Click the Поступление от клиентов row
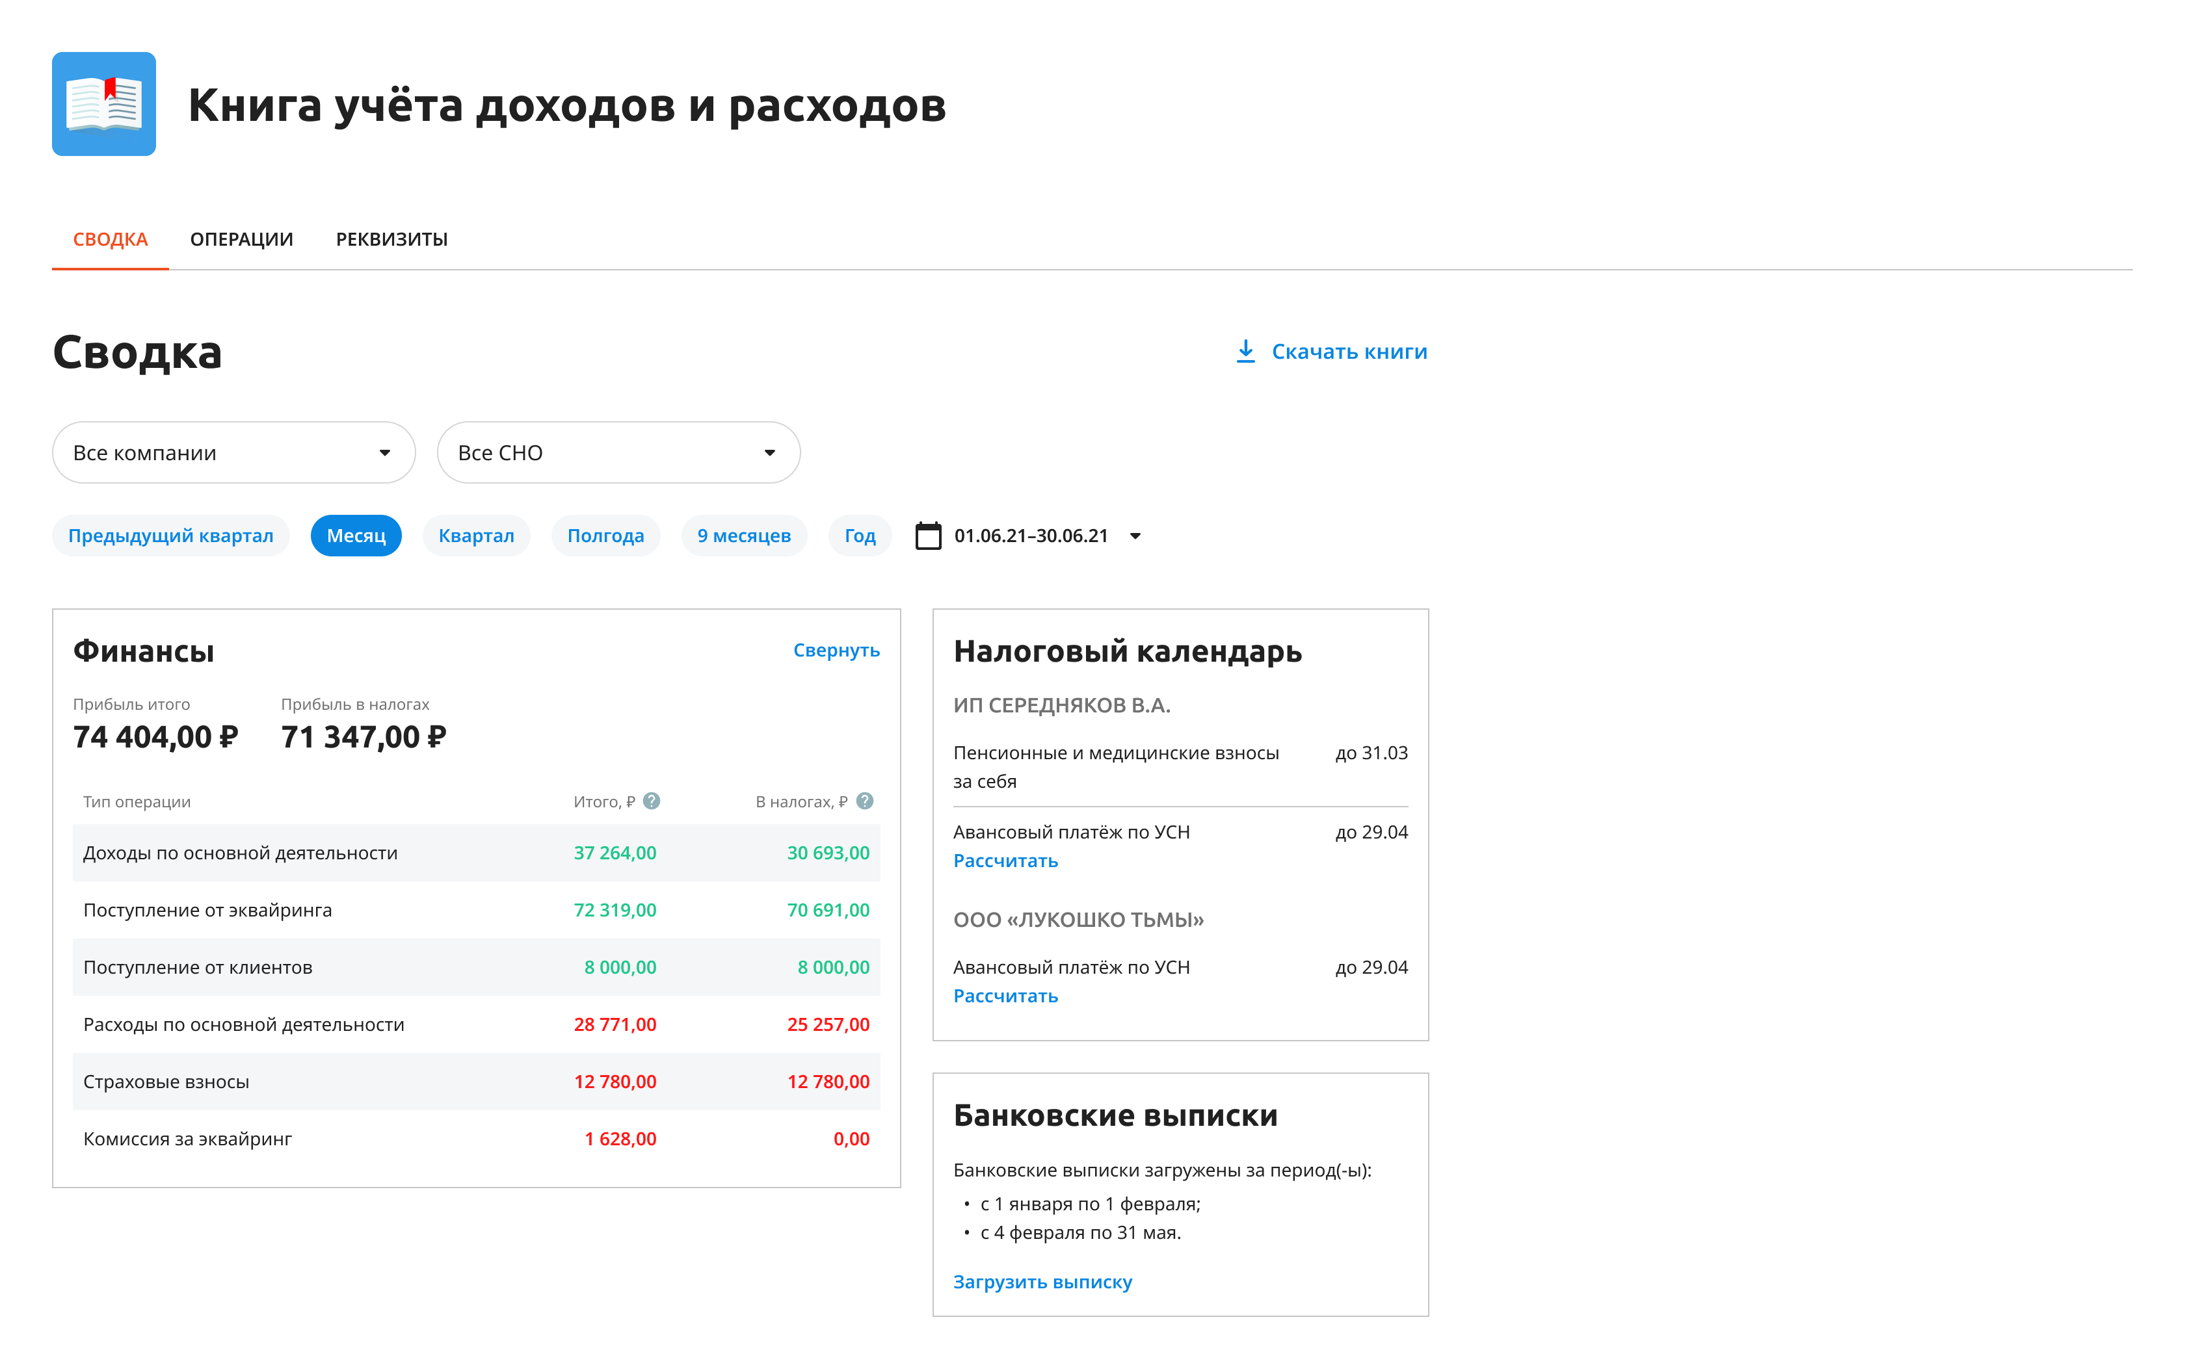 click(476, 967)
